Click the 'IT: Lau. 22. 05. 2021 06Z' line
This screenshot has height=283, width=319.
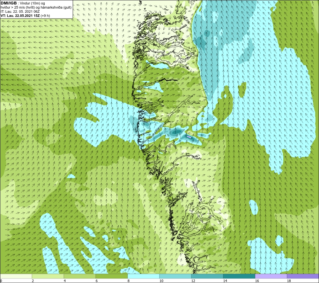(x=20, y=11)
